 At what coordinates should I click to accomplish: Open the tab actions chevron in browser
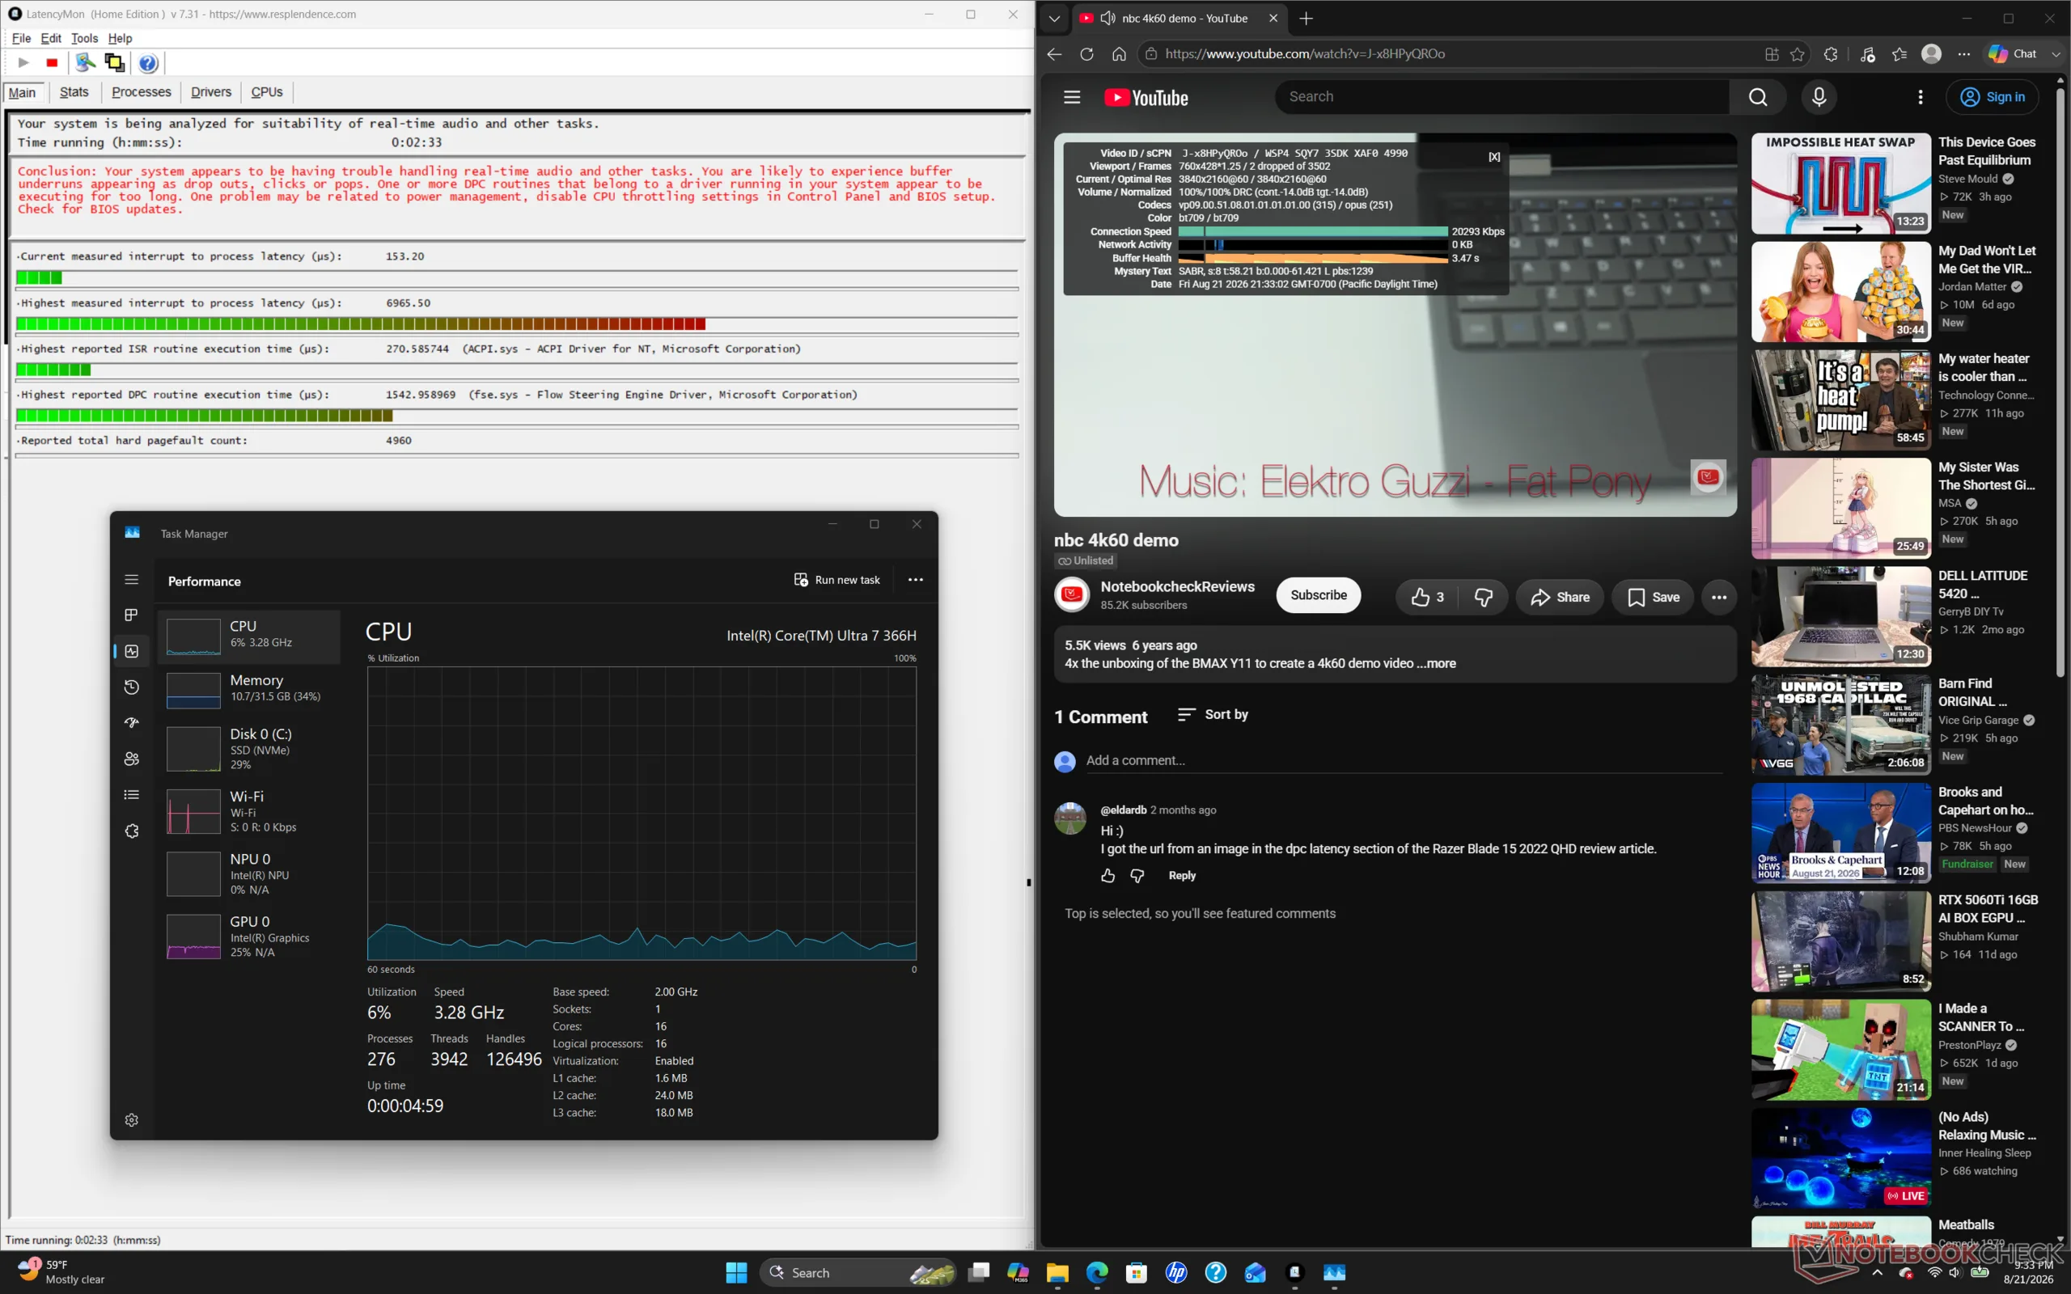tap(1054, 18)
